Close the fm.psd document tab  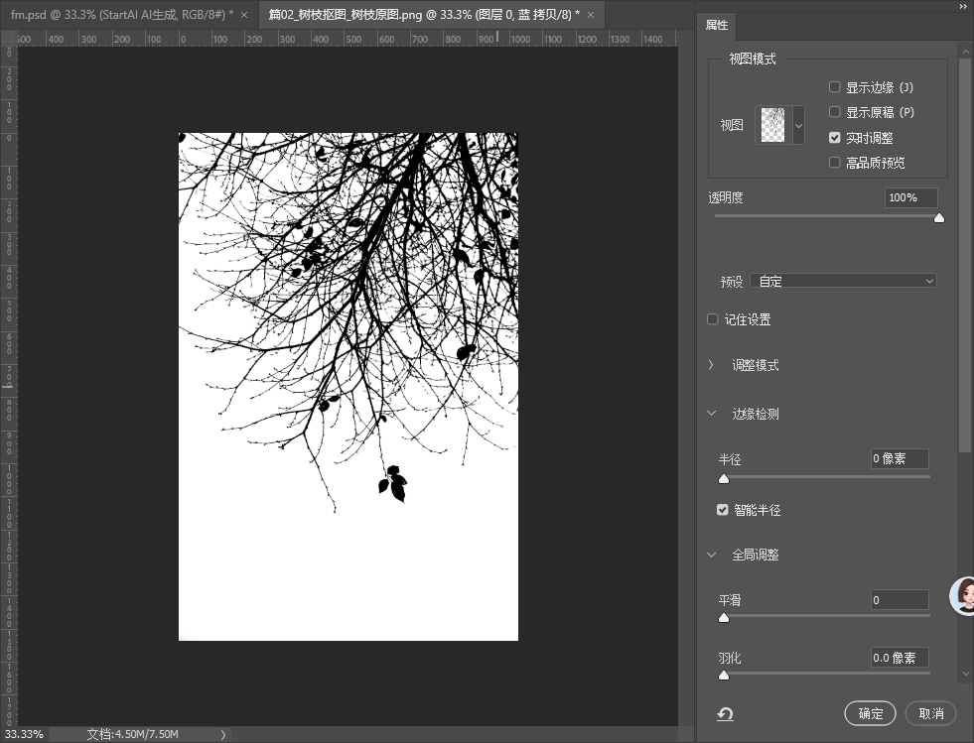(244, 15)
